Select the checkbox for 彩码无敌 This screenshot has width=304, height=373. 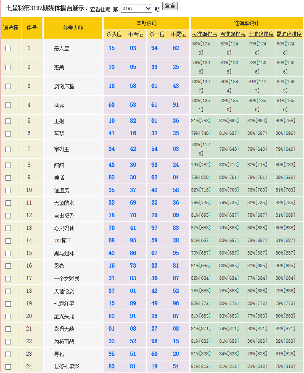pyautogui.click(x=8, y=329)
